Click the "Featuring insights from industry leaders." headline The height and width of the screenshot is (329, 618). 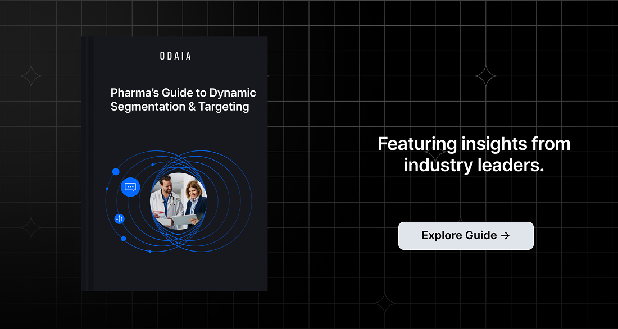click(x=474, y=154)
